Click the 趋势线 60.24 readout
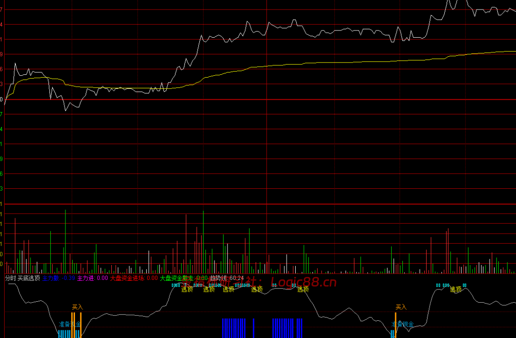516x338 pixels. click(227, 278)
